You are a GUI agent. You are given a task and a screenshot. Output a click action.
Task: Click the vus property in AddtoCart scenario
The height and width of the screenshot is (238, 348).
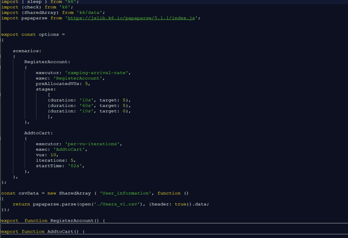point(41,155)
